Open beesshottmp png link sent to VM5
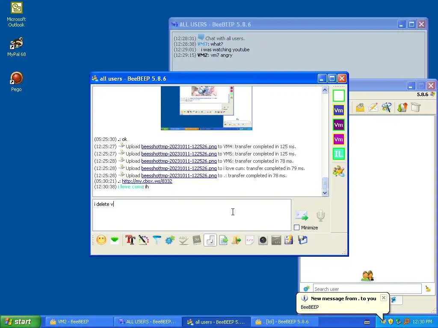The width and height of the screenshot is (438, 328). pyautogui.click(x=179, y=154)
